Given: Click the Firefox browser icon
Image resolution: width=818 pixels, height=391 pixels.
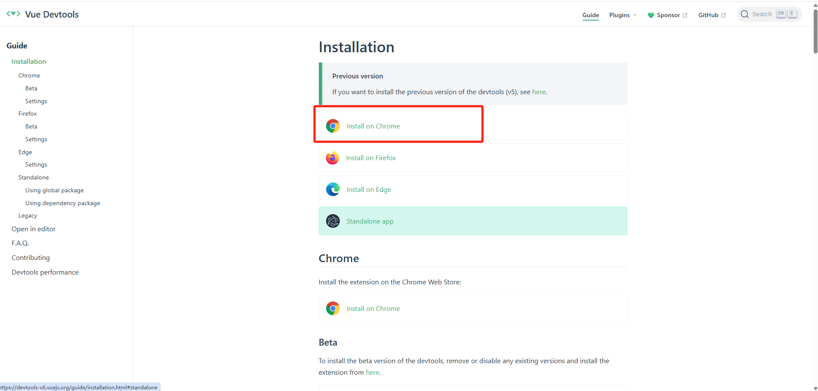Looking at the screenshot, I should [x=333, y=158].
